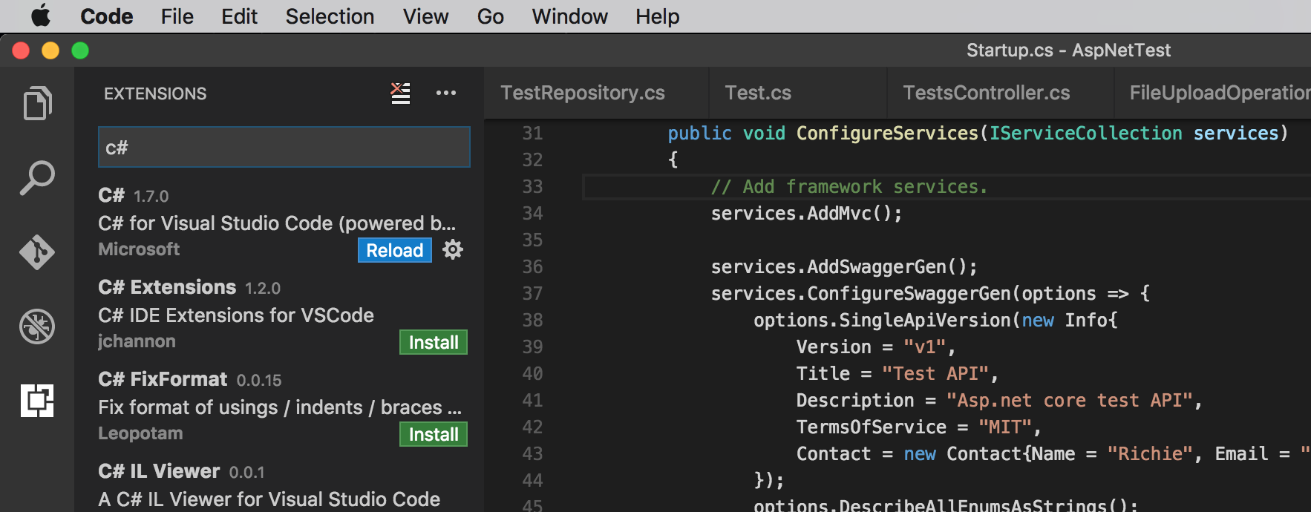
Task: Switch to the TestsController.cs tab
Action: (1001, 93)
